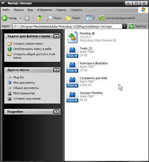Collapse the Другие места panel
This screenshot has height=162, width=149.
(56, 70)
